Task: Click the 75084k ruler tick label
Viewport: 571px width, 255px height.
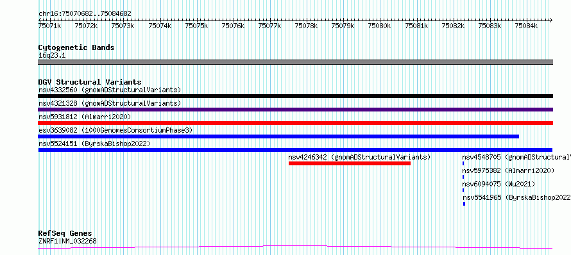Action: pos(527,26)
